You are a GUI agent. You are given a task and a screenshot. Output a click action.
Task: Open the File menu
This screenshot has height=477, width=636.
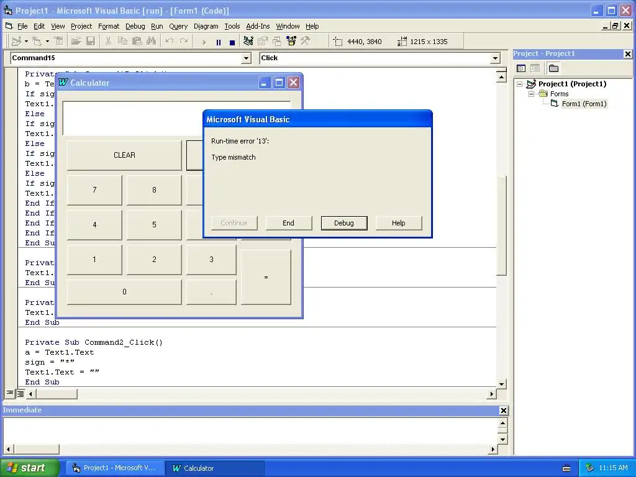tap(22, 26)
